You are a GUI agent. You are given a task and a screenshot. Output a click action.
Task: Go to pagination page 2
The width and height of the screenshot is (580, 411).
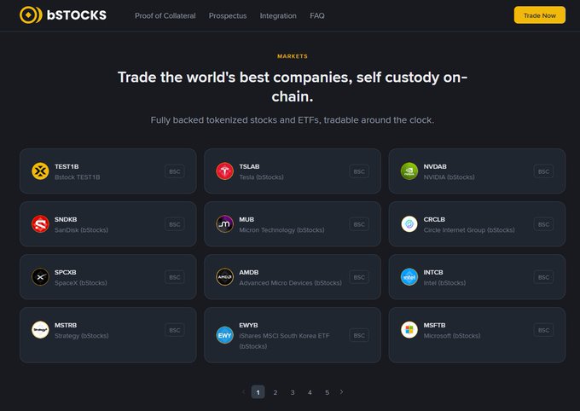[275, 392]
